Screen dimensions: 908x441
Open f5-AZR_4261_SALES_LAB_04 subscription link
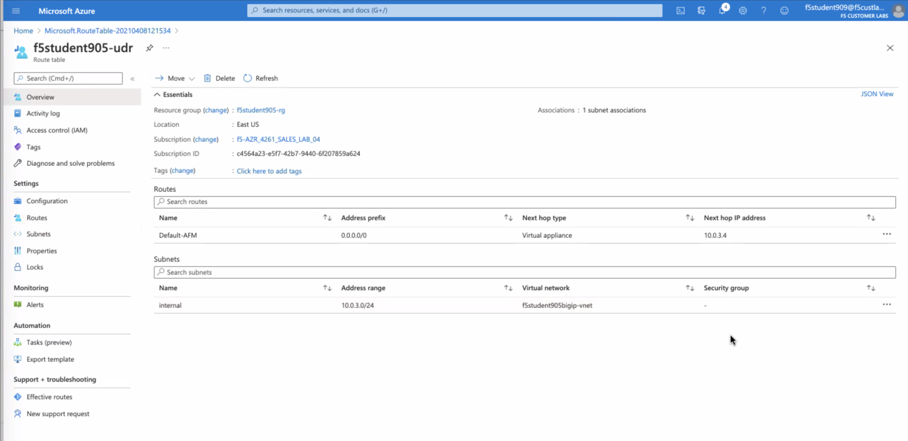point(278,139)
